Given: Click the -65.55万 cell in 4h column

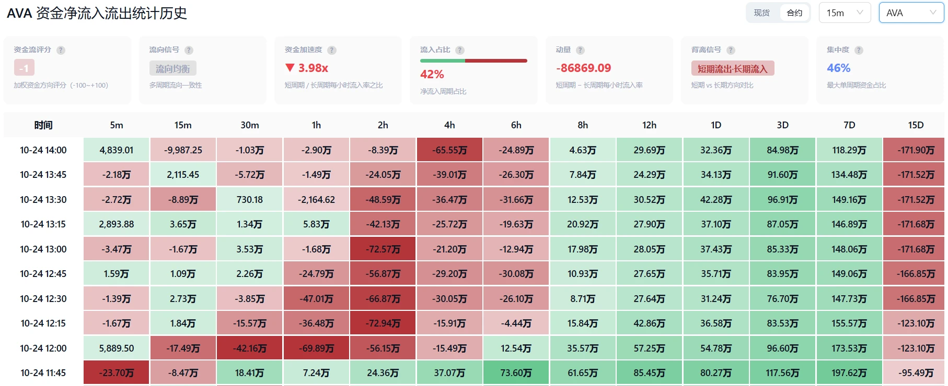Looking at the screenshot, I should click(449, 150).
